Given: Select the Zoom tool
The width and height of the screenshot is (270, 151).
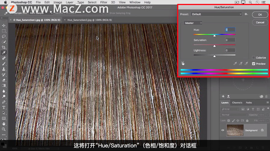Looking at the screenshot, I should tap(4, 129).
